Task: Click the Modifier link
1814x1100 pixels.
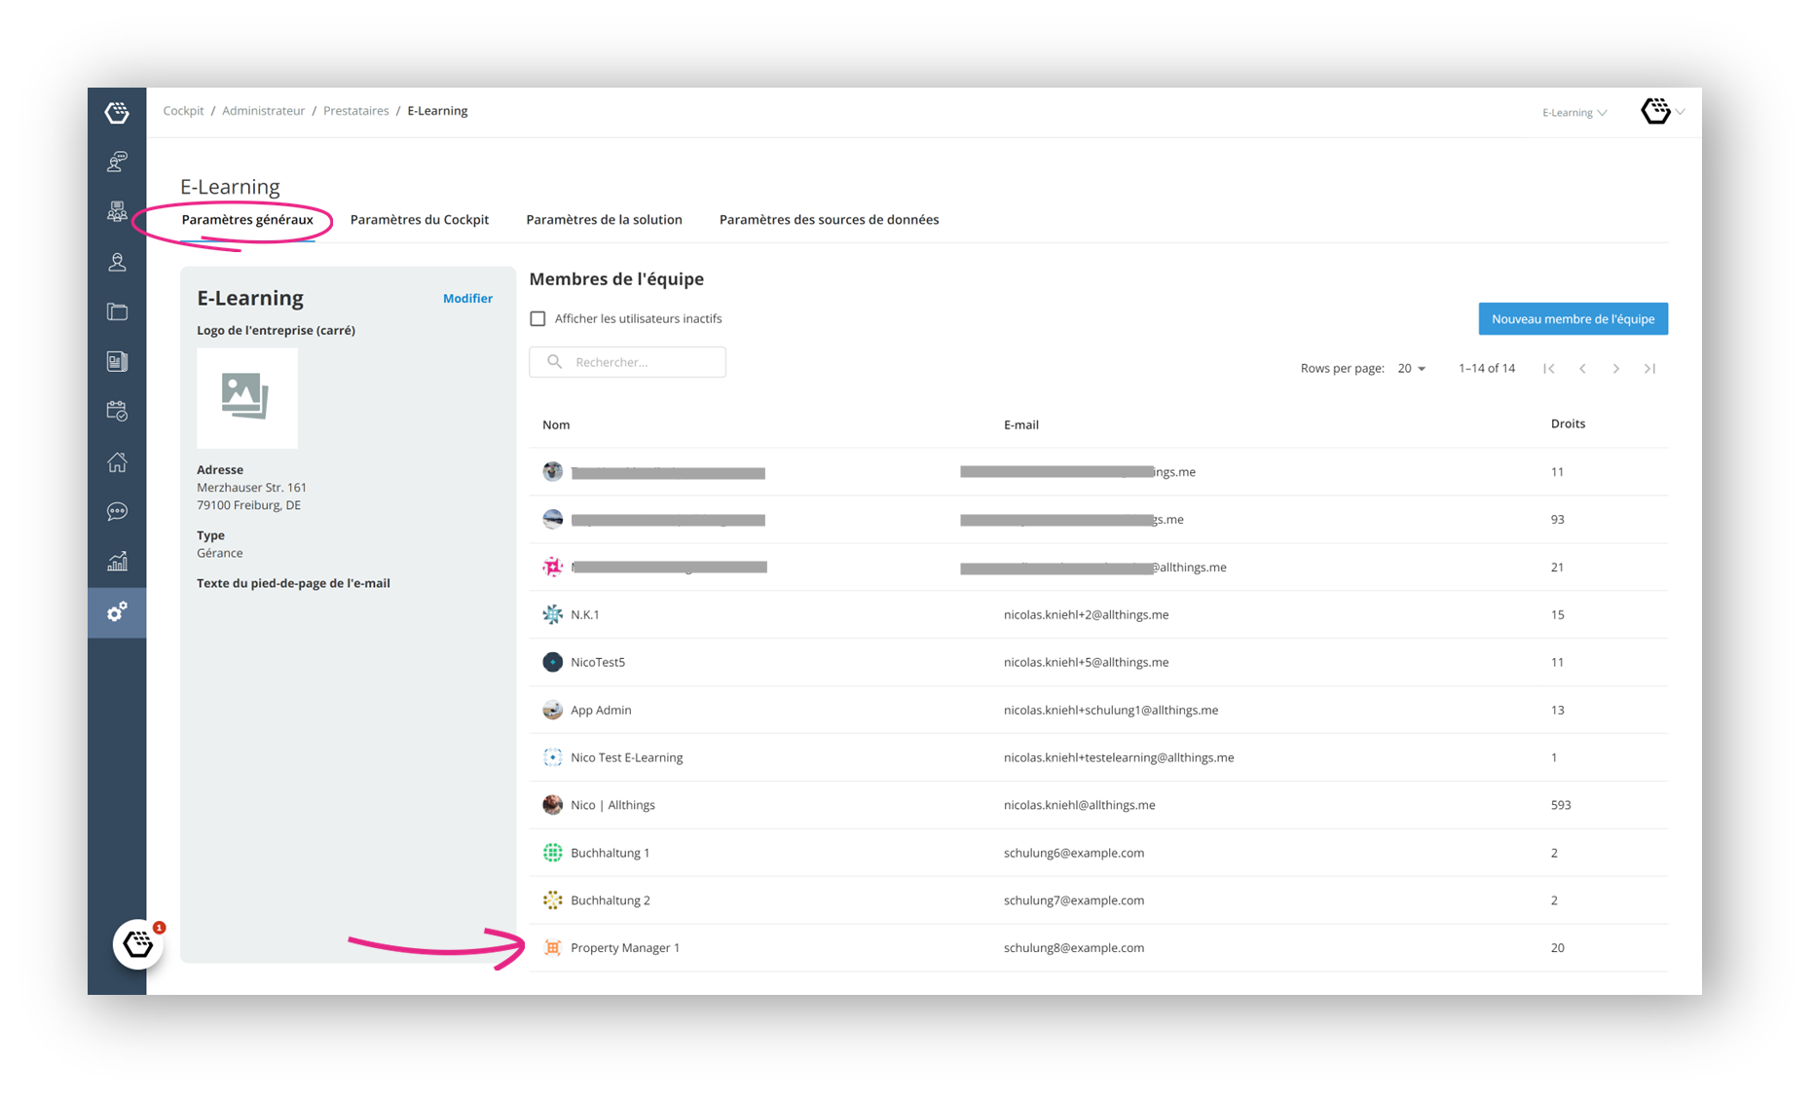Action: pos(467,299)
